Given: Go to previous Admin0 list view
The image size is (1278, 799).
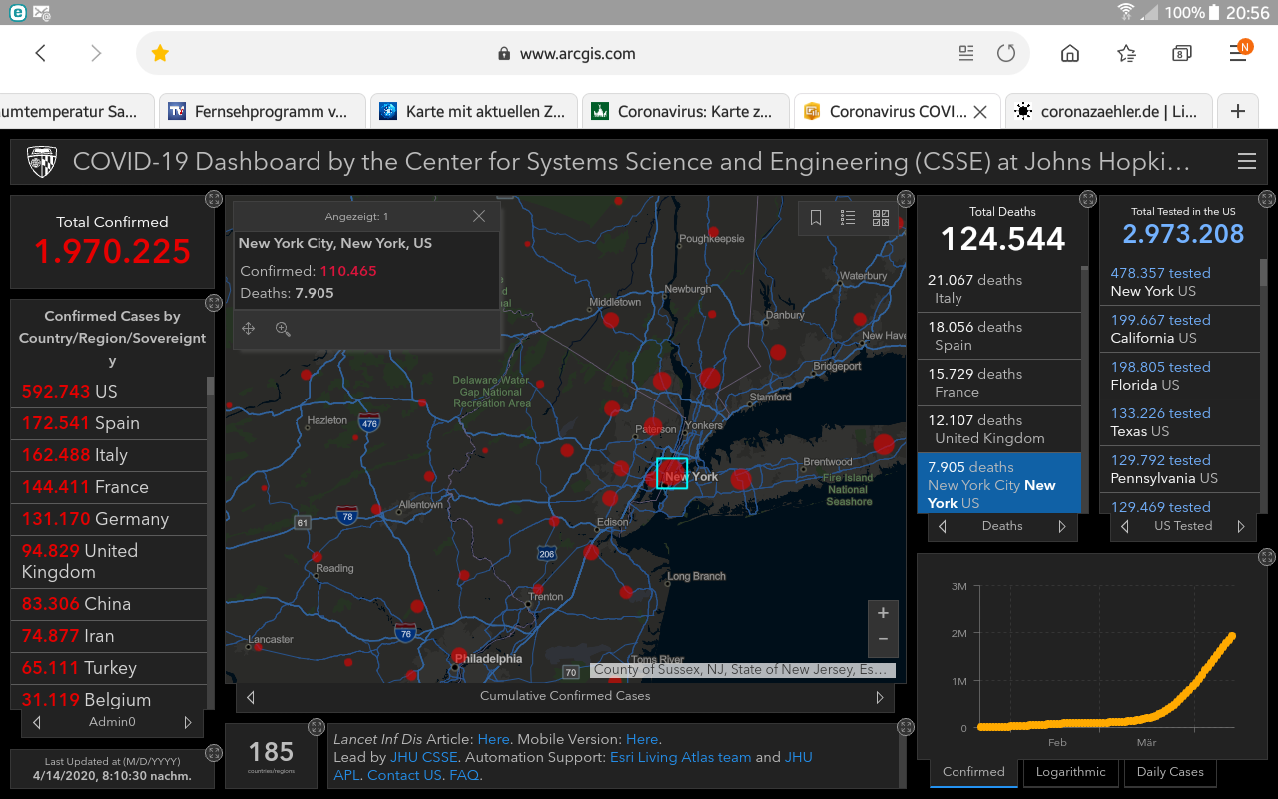Looking at the screenshot, I should pos(37,722).
